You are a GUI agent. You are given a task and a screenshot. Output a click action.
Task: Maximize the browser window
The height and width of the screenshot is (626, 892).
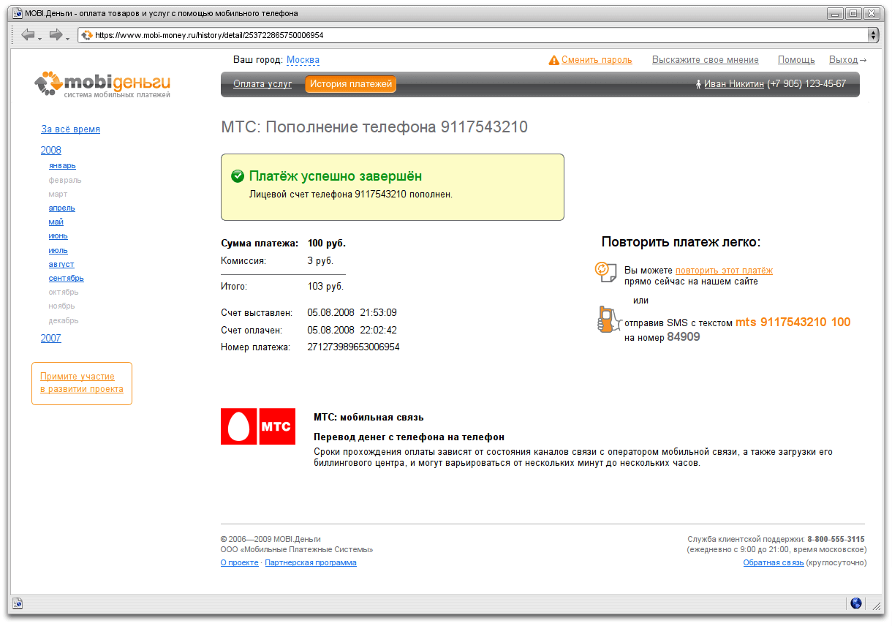click(853, 13)
